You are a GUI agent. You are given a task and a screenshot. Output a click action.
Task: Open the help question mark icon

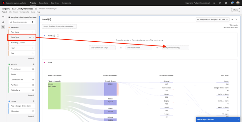(x=226, y=3)
